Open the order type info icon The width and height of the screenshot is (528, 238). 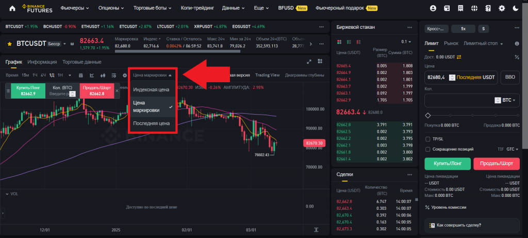coord(517,44)
